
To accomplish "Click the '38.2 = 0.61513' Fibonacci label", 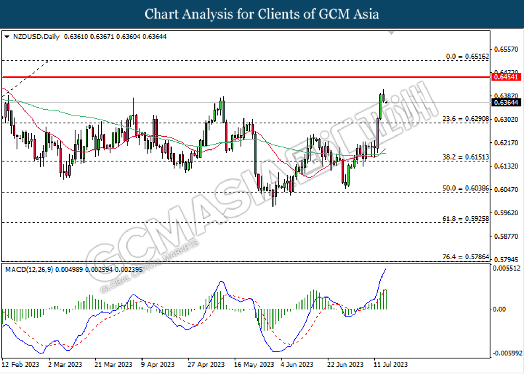I will click(466, 157).
